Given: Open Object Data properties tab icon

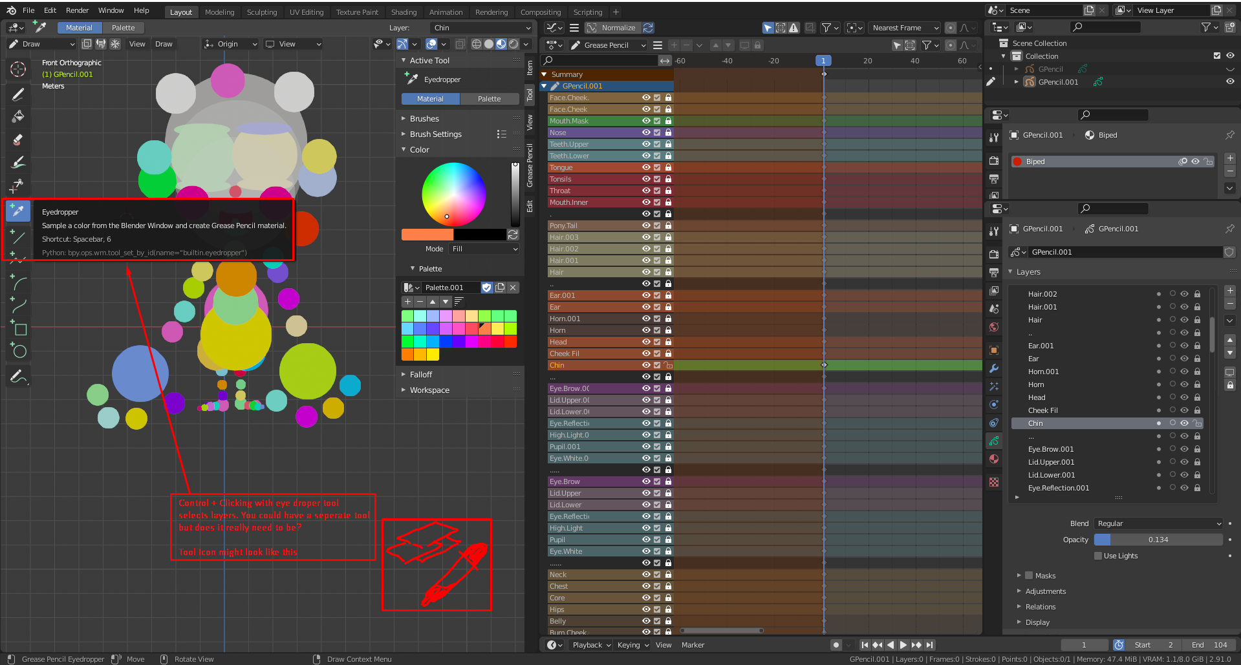Looking at the screenshot, I should pyautogui.click(x=994, y=441).
